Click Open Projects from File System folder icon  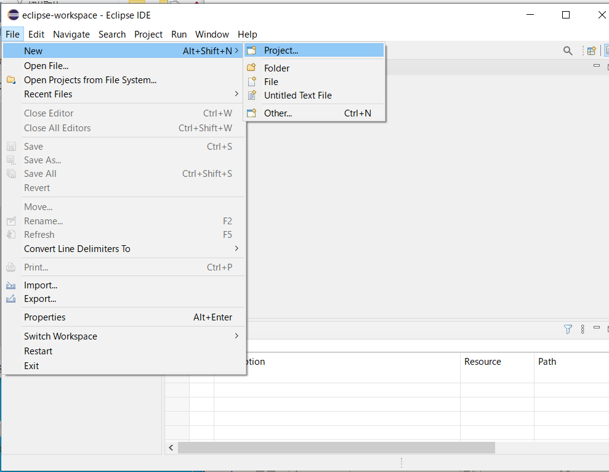(11, 79)
